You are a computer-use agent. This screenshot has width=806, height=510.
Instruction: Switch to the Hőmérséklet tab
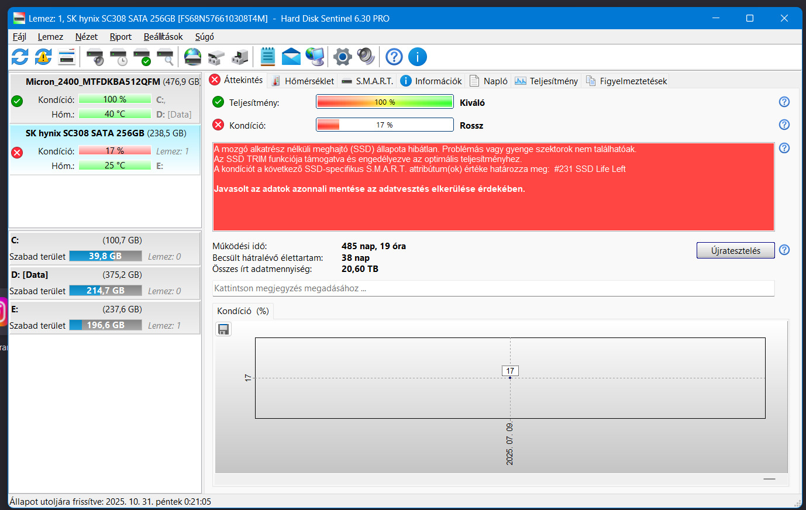point(302,81)
